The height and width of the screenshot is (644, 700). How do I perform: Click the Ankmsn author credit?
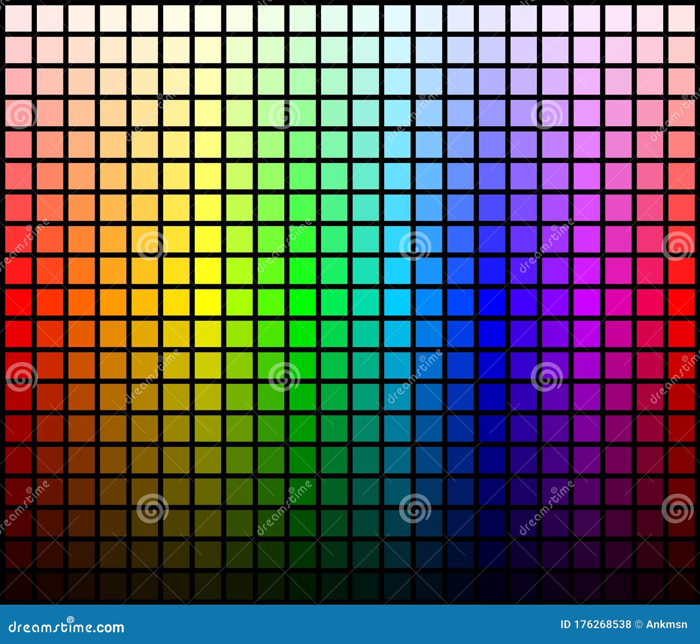click(666, 624)
